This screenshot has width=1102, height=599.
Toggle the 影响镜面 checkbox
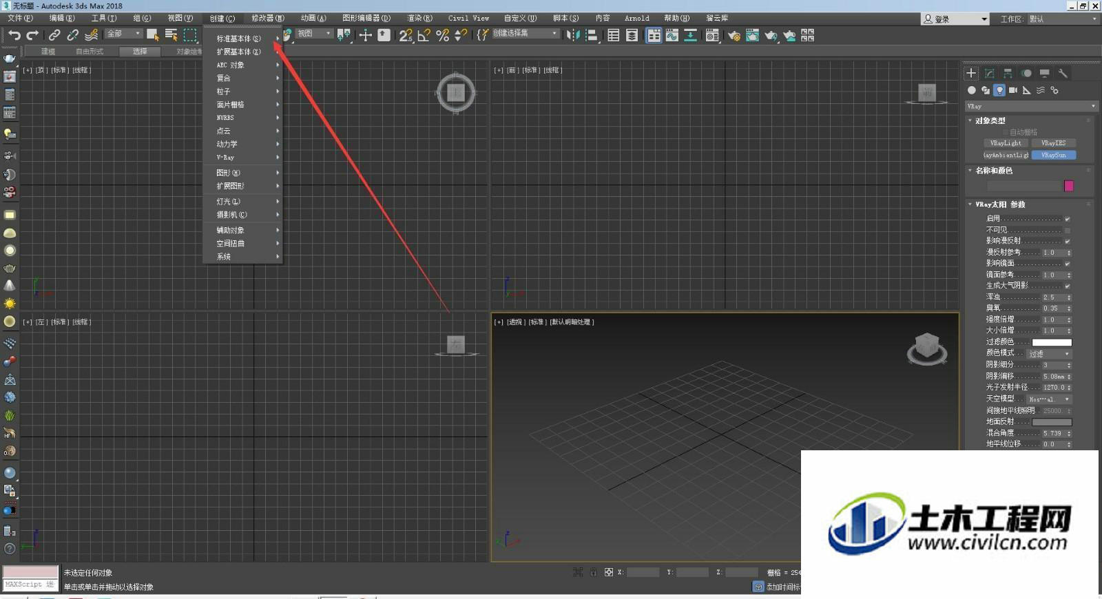point(1068,264)
